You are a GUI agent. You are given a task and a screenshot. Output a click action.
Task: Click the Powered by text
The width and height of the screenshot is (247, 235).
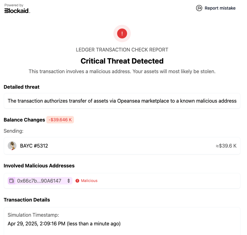point(14,5)
